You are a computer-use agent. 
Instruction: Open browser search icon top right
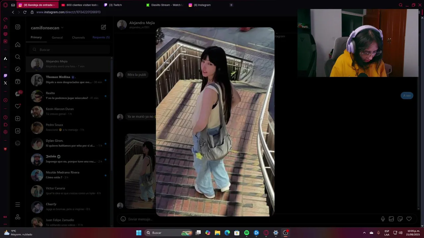tap(401, 5)
